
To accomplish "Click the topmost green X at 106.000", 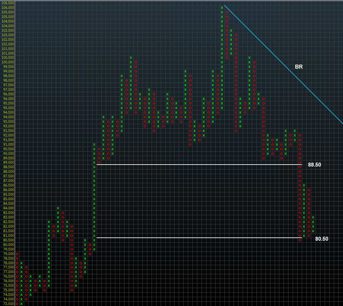I will click(x=222, y=8).
